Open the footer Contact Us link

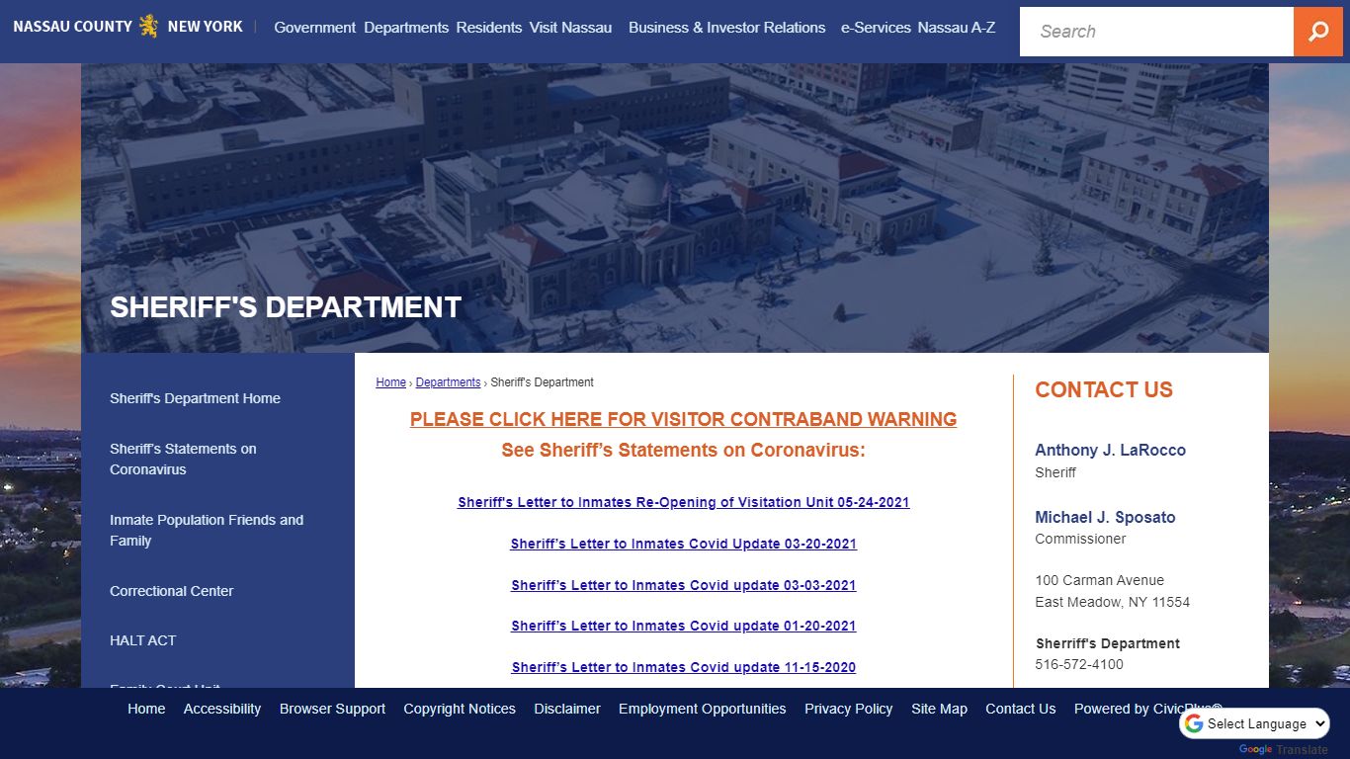(x=1021, y=709)
